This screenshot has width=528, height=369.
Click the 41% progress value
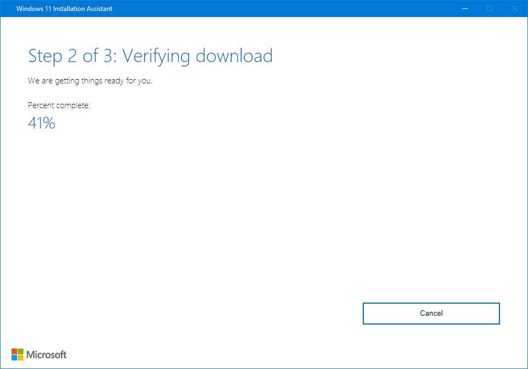click(x=41, y=123)
